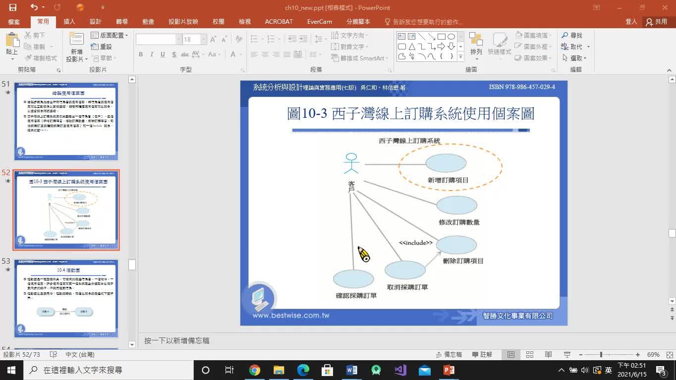The image size is (676, 380).
Task: Toggle italic formatting
Action: [152, 54]
